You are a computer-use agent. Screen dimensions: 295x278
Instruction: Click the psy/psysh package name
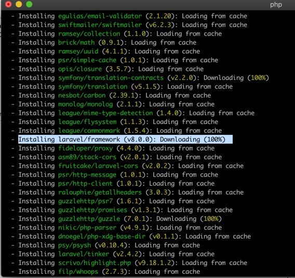pyautogui.click(x=74, y=245)
